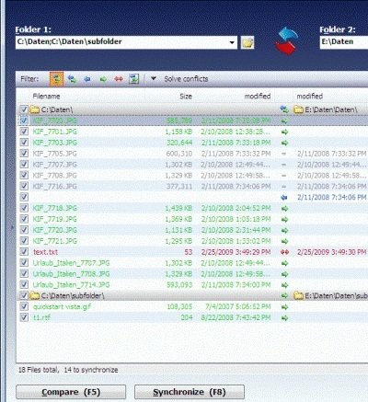The height and width of the screenshot is (402, 368).
Task: Filter files copying to right (green arrow)
Action: [103, 79]
